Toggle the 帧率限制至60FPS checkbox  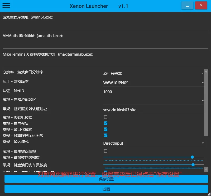click(105, 135)
